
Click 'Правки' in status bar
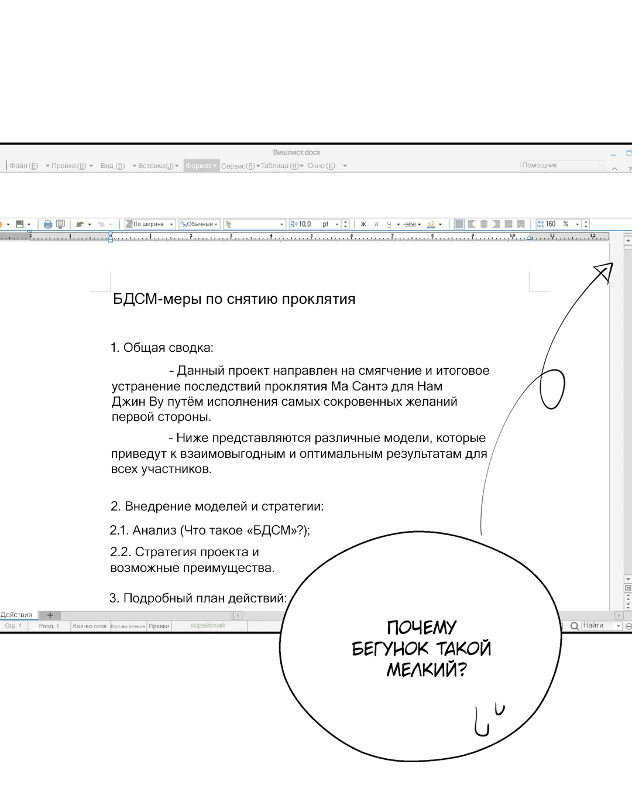pos(159,626)
